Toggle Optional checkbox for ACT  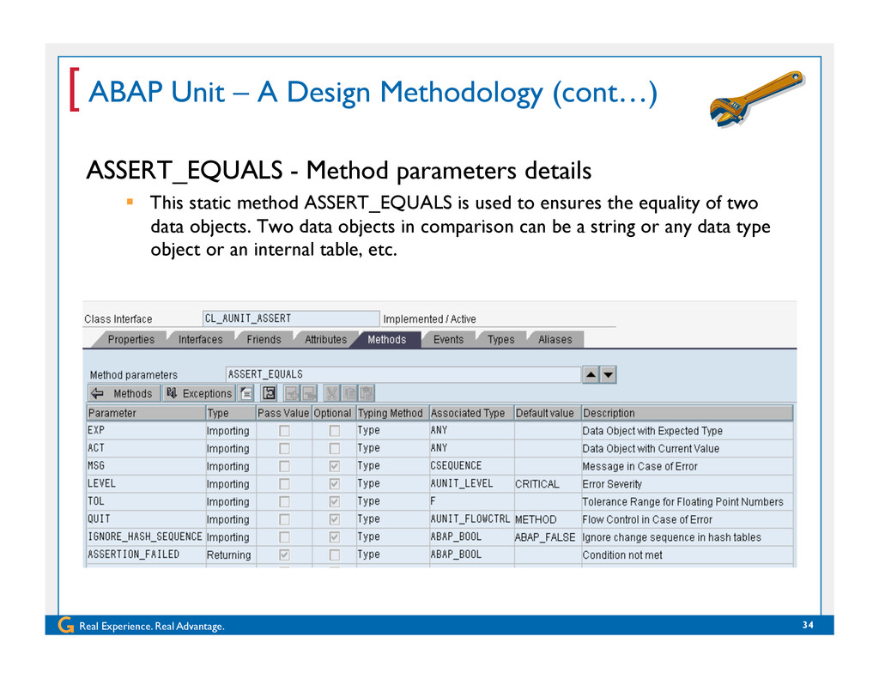335,449
